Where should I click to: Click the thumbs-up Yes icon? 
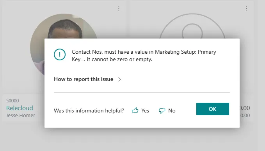(135, 111)
